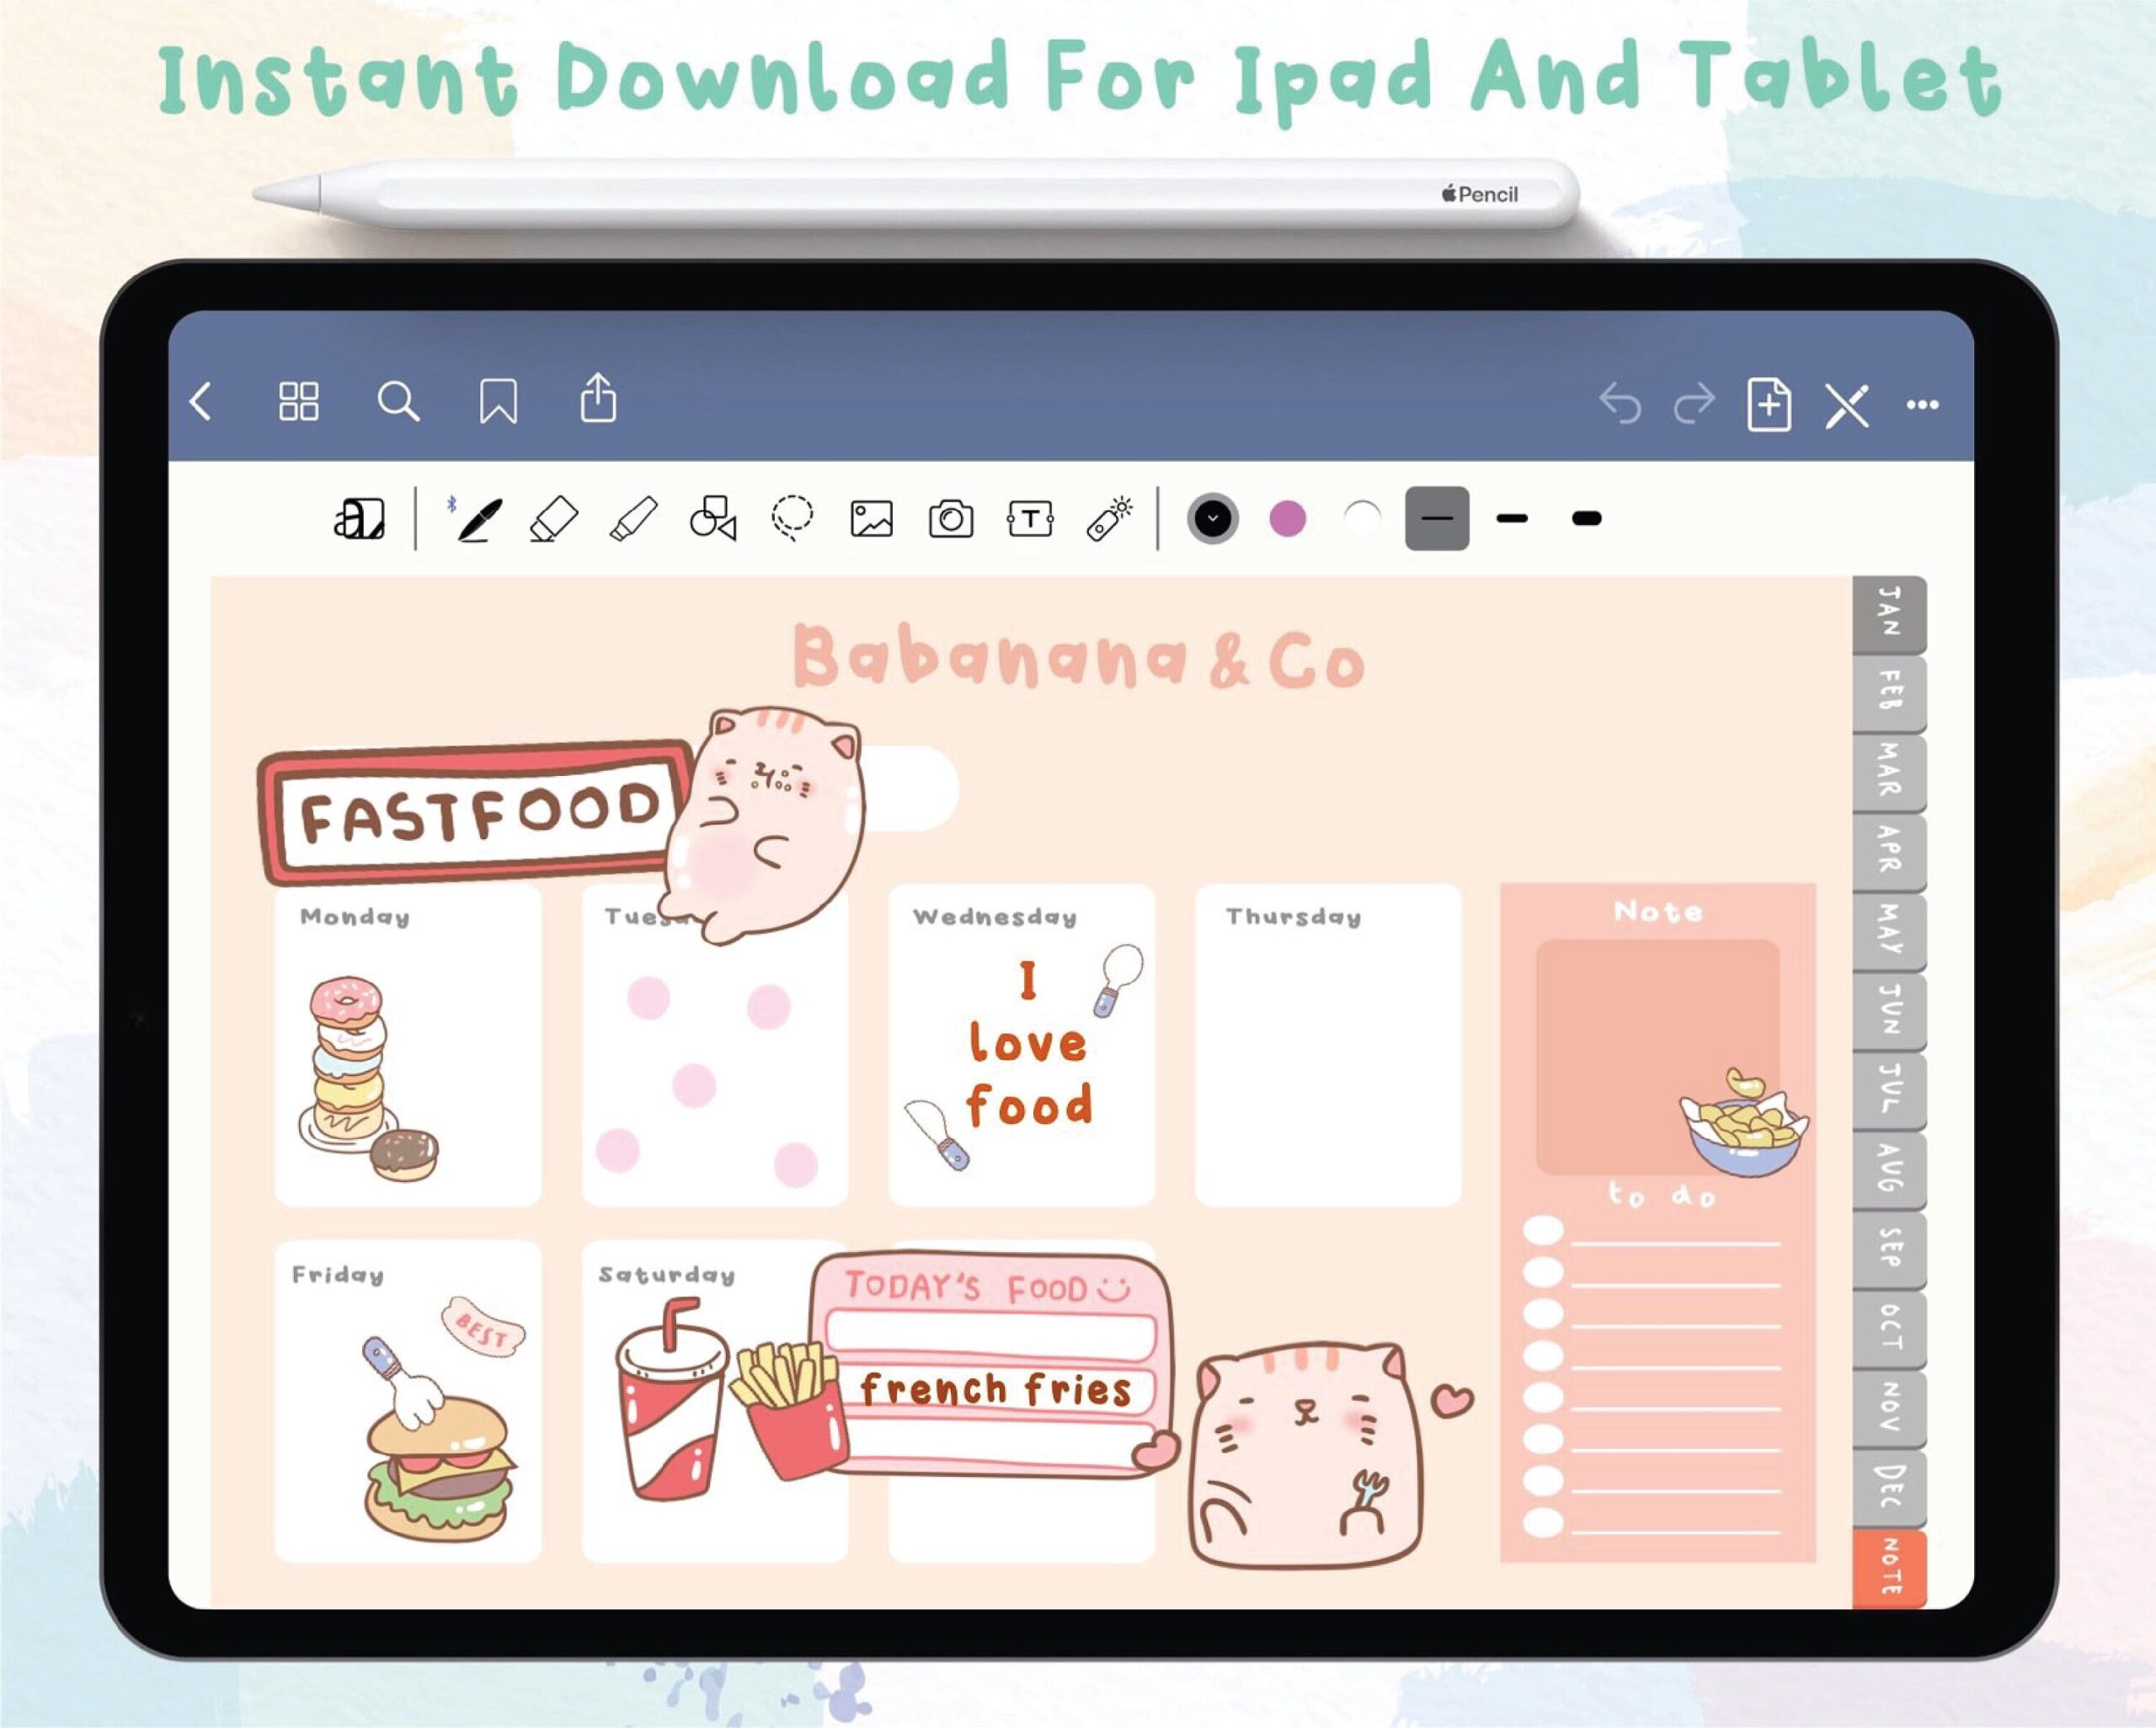Screen dimensions: 2156x1728
Task: Tap the Add Page button
Action: pos(1770,404)
